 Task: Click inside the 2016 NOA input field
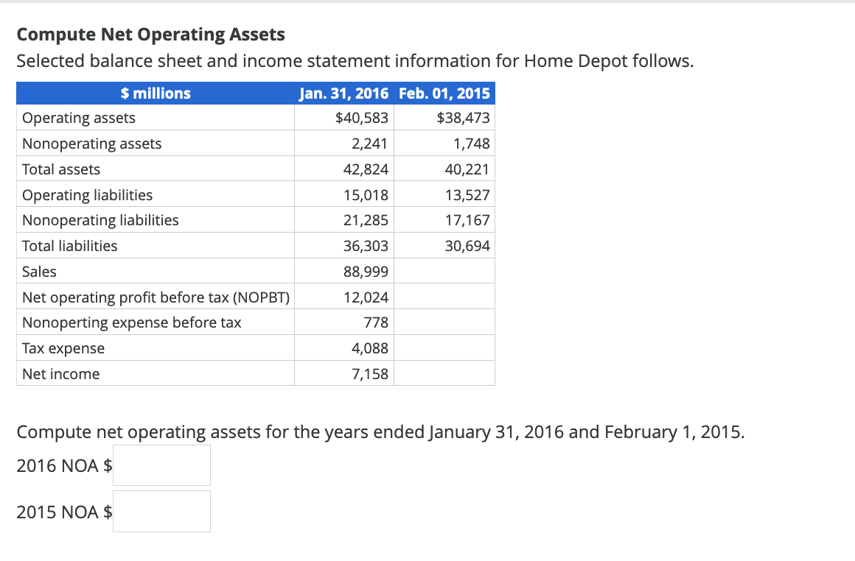pos(161,465)
